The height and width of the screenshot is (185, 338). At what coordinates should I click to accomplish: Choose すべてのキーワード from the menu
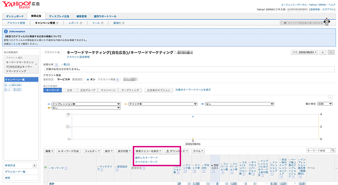pos(146,162)
